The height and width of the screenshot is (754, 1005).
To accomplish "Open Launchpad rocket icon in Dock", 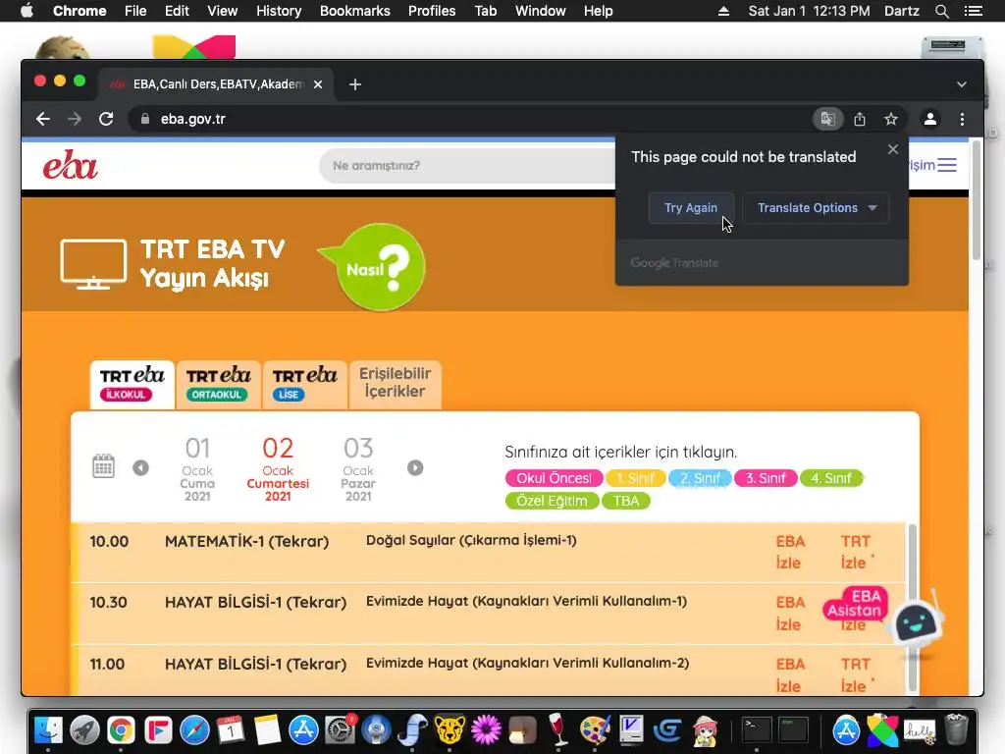I will pos(84,729).
